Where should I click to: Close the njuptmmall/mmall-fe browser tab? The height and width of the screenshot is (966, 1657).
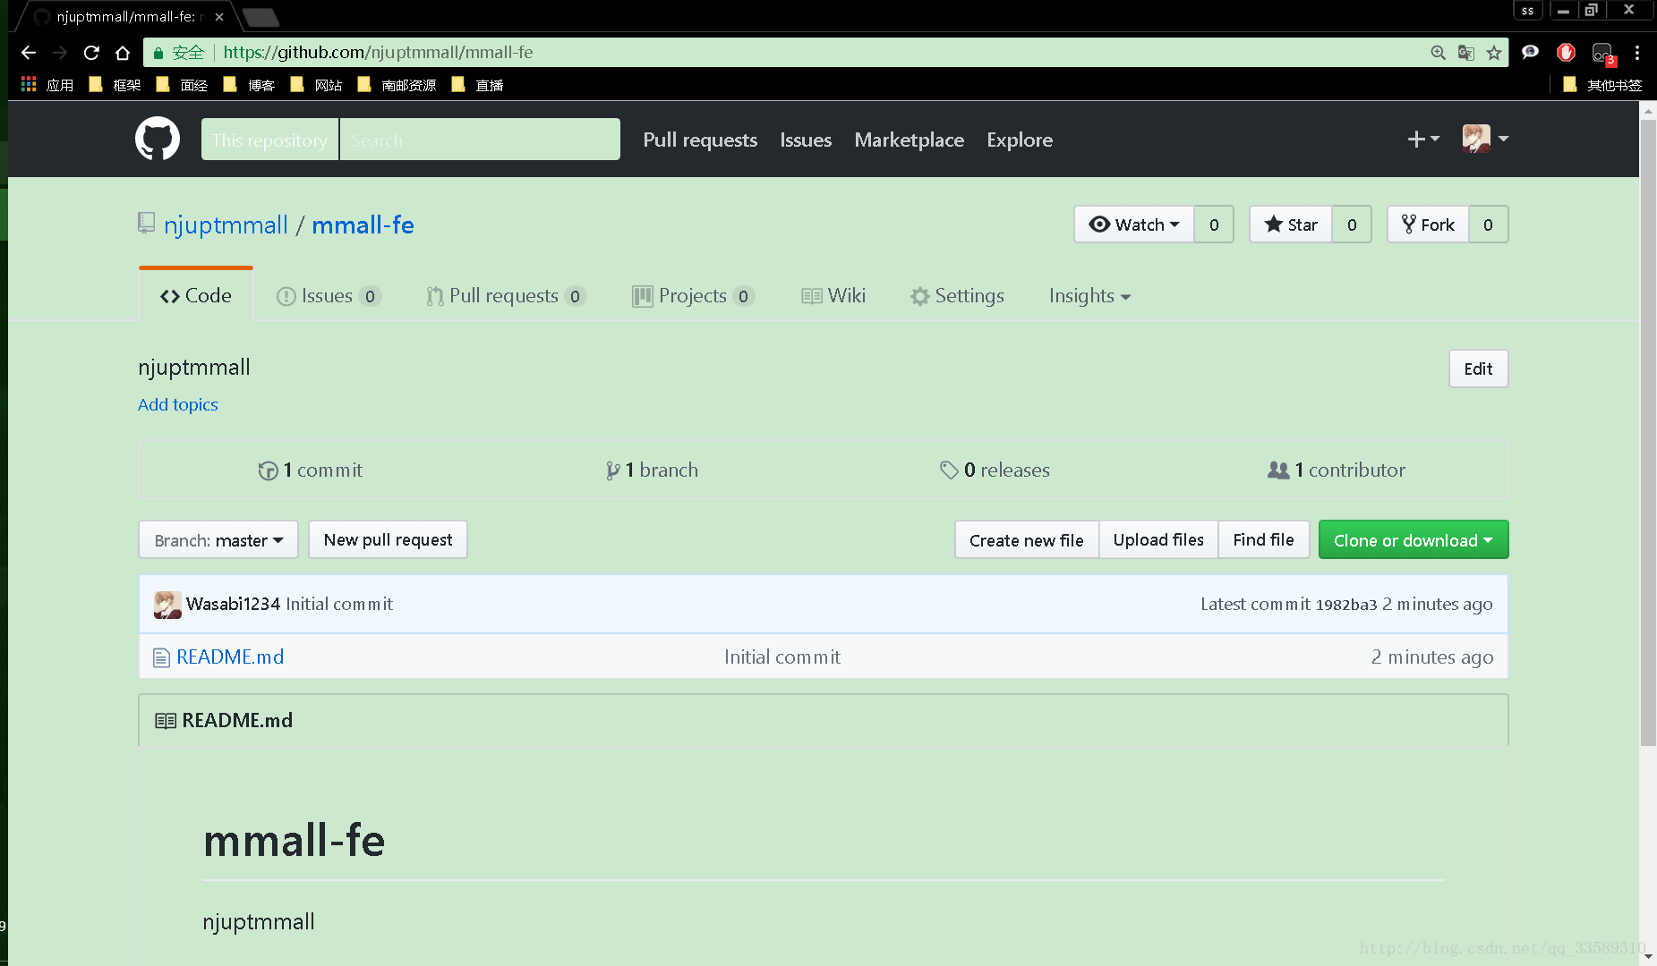tap(219, 17)
